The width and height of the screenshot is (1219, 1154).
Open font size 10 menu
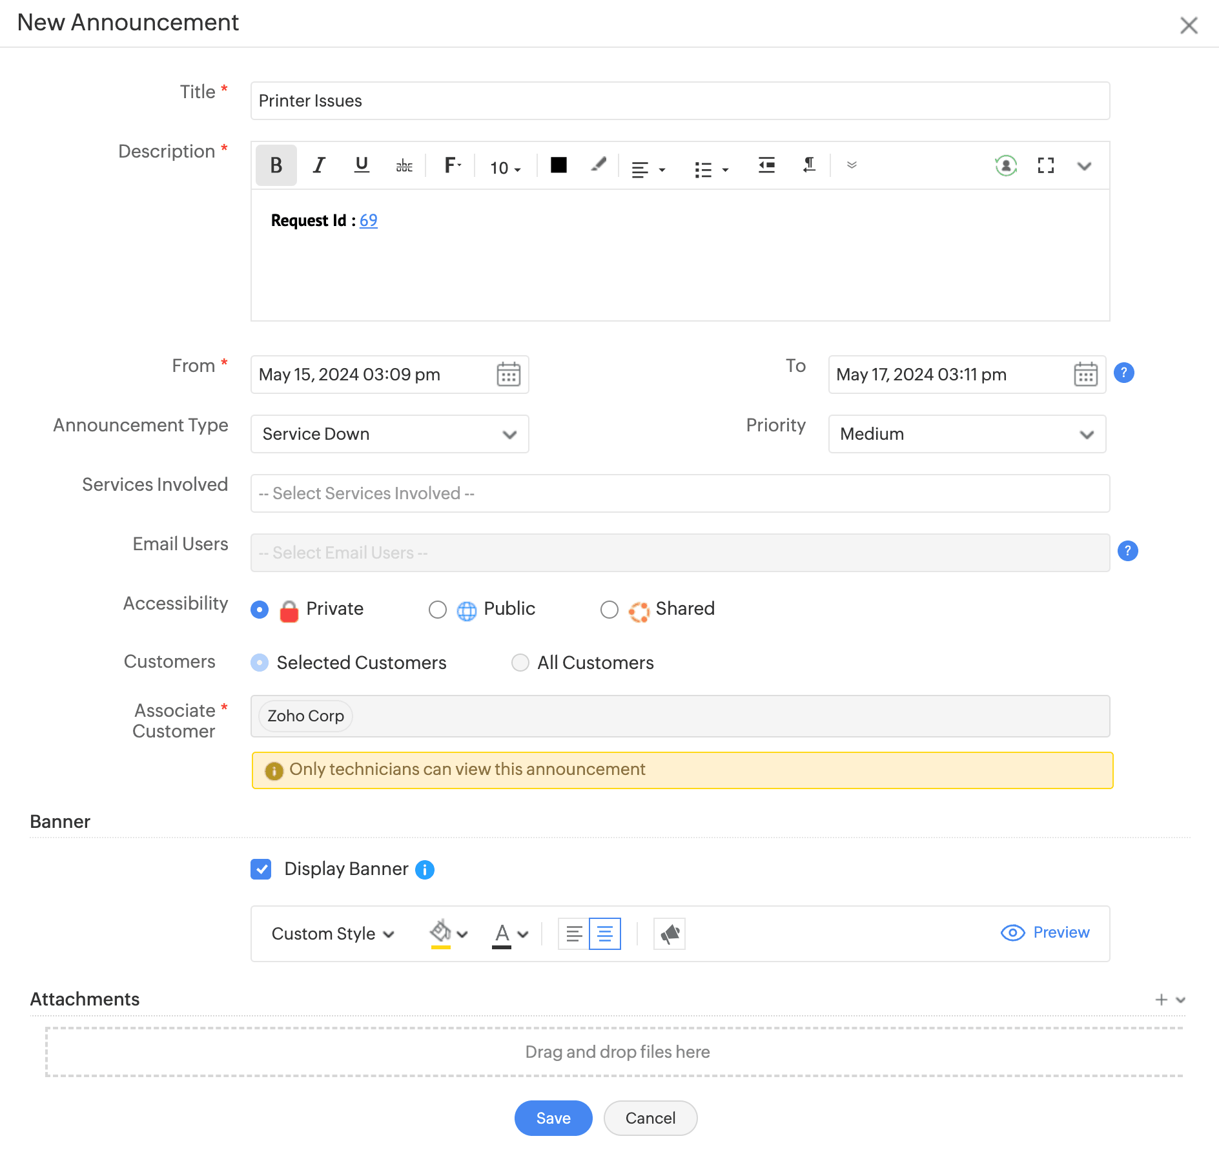505,168
